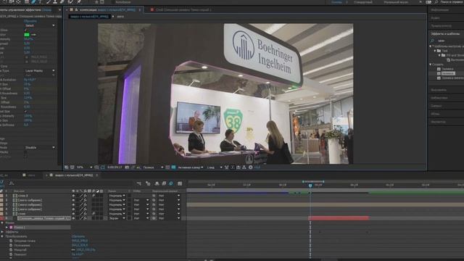
Task: Toggle stopwatch for Положение property
Action: [11, 245]
